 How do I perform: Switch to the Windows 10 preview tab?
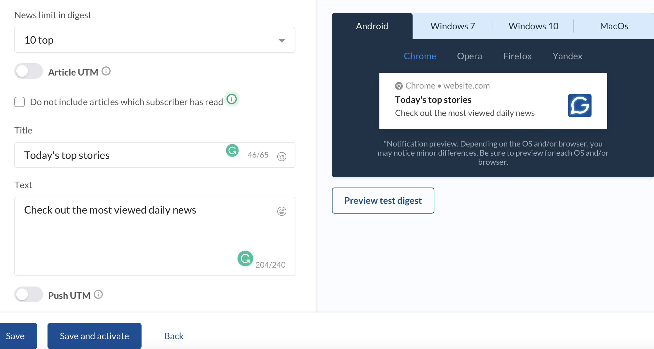533,26
